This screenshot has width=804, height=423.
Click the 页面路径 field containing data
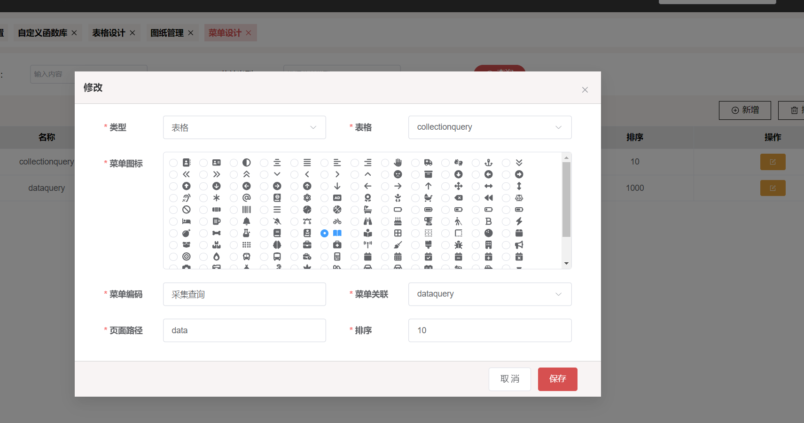[244, 330]
